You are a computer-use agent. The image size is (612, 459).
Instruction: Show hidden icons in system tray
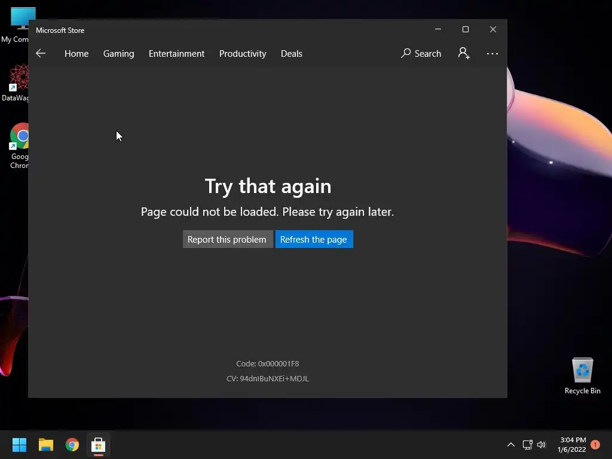510,445
